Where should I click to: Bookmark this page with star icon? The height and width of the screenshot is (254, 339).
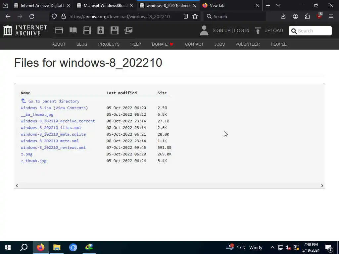pos(195,17)
